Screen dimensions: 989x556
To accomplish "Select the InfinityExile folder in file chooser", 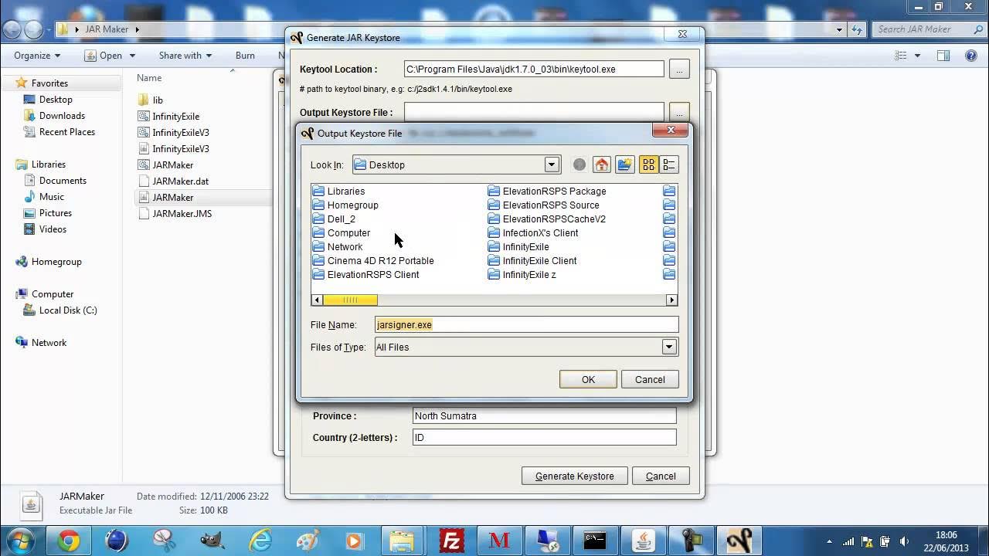I will [x=518, y=246].
